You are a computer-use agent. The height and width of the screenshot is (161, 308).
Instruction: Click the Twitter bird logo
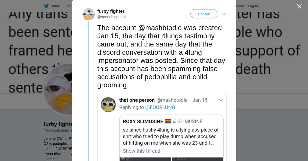point(46,6)
